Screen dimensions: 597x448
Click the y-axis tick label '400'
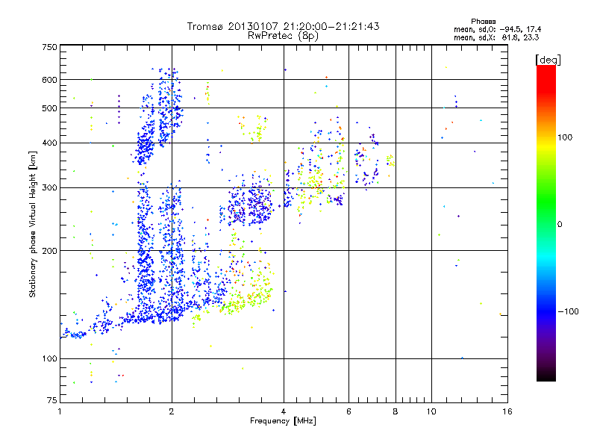49,143
